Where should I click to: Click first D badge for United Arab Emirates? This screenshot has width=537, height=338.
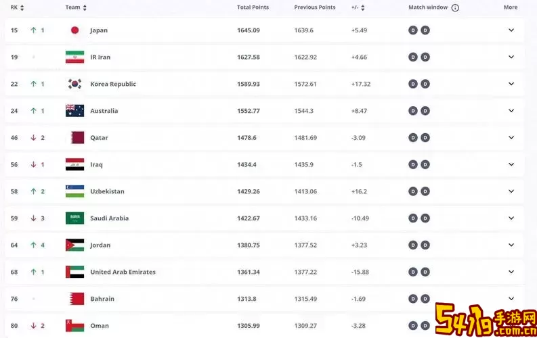(x=413, y=272)
